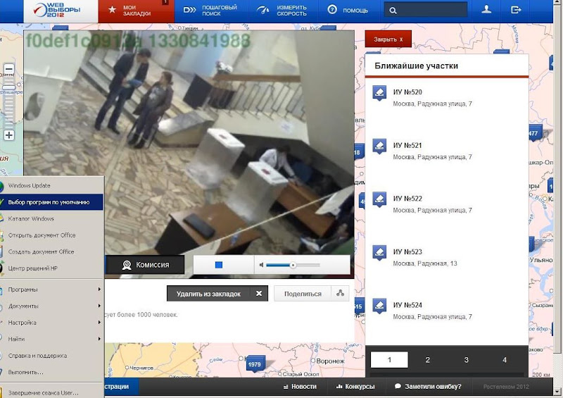
Task: Open Конкурсы in the footer bar
Action: click(355, 387)
